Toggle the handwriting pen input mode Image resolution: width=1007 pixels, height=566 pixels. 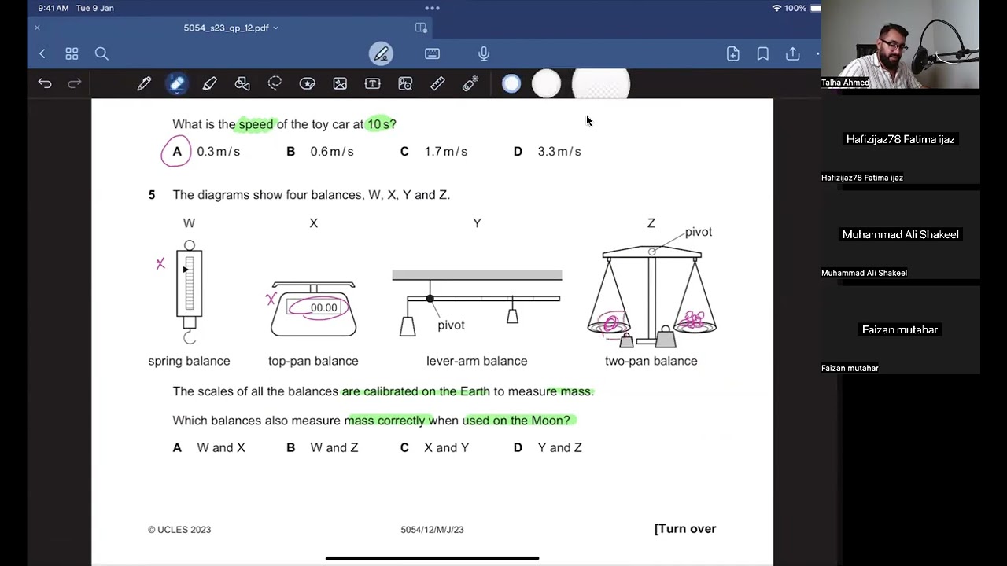pyautogui.click(x=382, y=53)
